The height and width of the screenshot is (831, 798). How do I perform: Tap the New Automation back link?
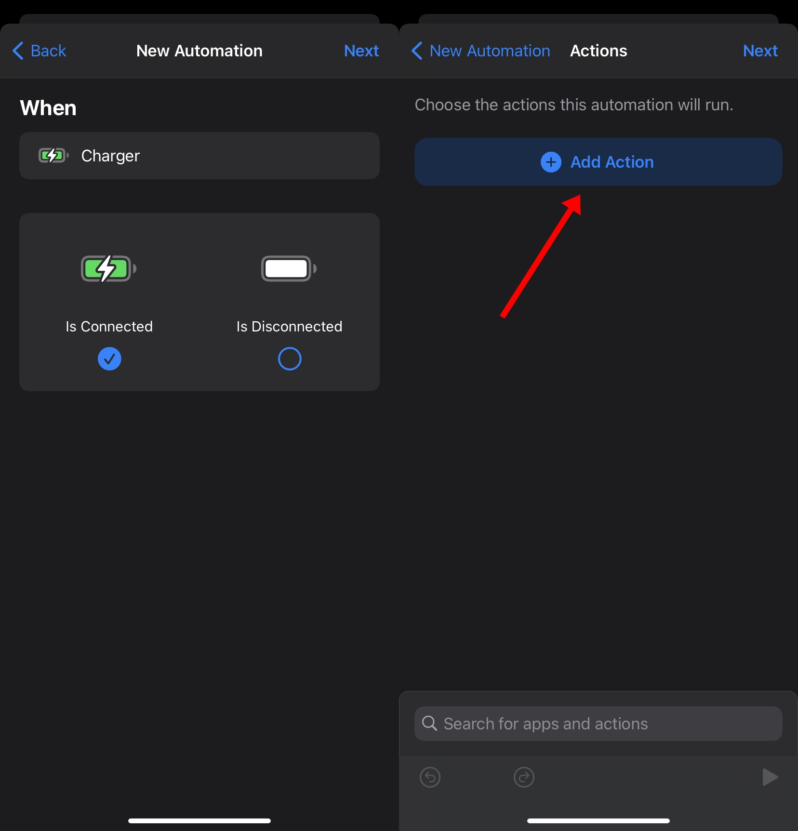click(x=490, y=51)
